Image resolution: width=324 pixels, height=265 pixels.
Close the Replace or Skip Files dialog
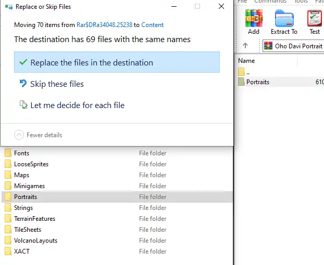(x=221, y=7)
